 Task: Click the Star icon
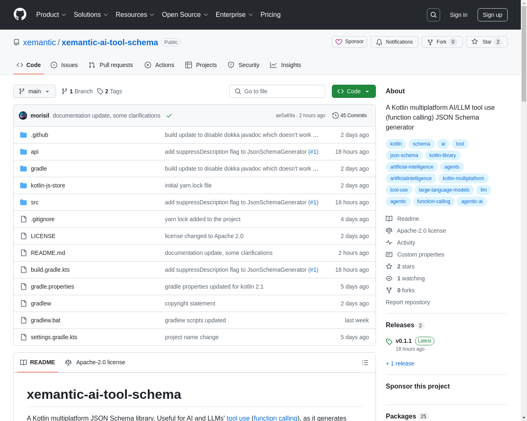coord(475,42)
